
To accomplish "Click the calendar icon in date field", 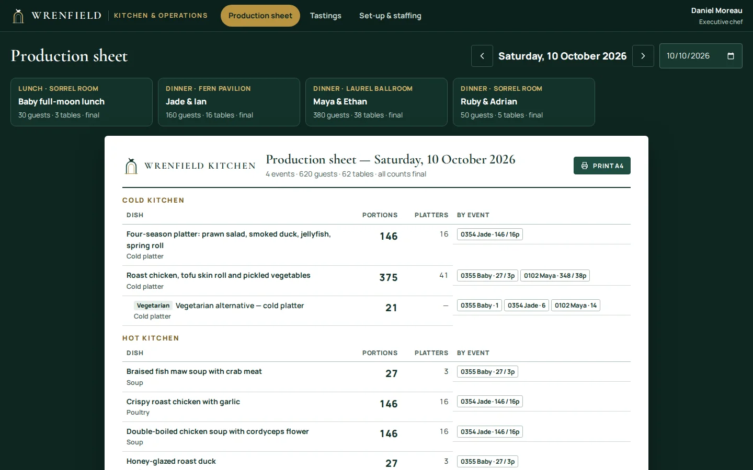I will [x=731, y=56].
